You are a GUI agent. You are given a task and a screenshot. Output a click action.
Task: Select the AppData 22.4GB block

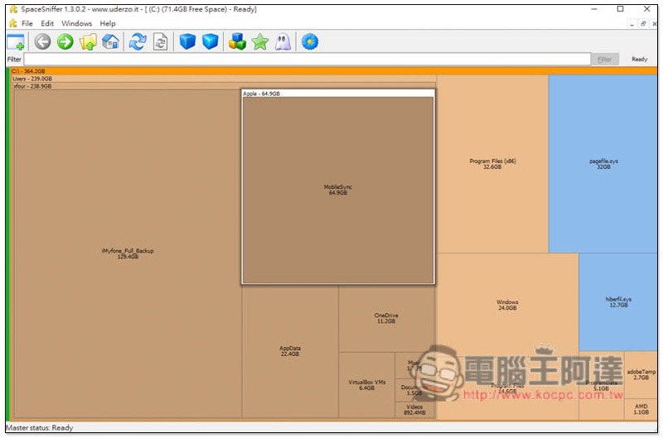point(289,351)
